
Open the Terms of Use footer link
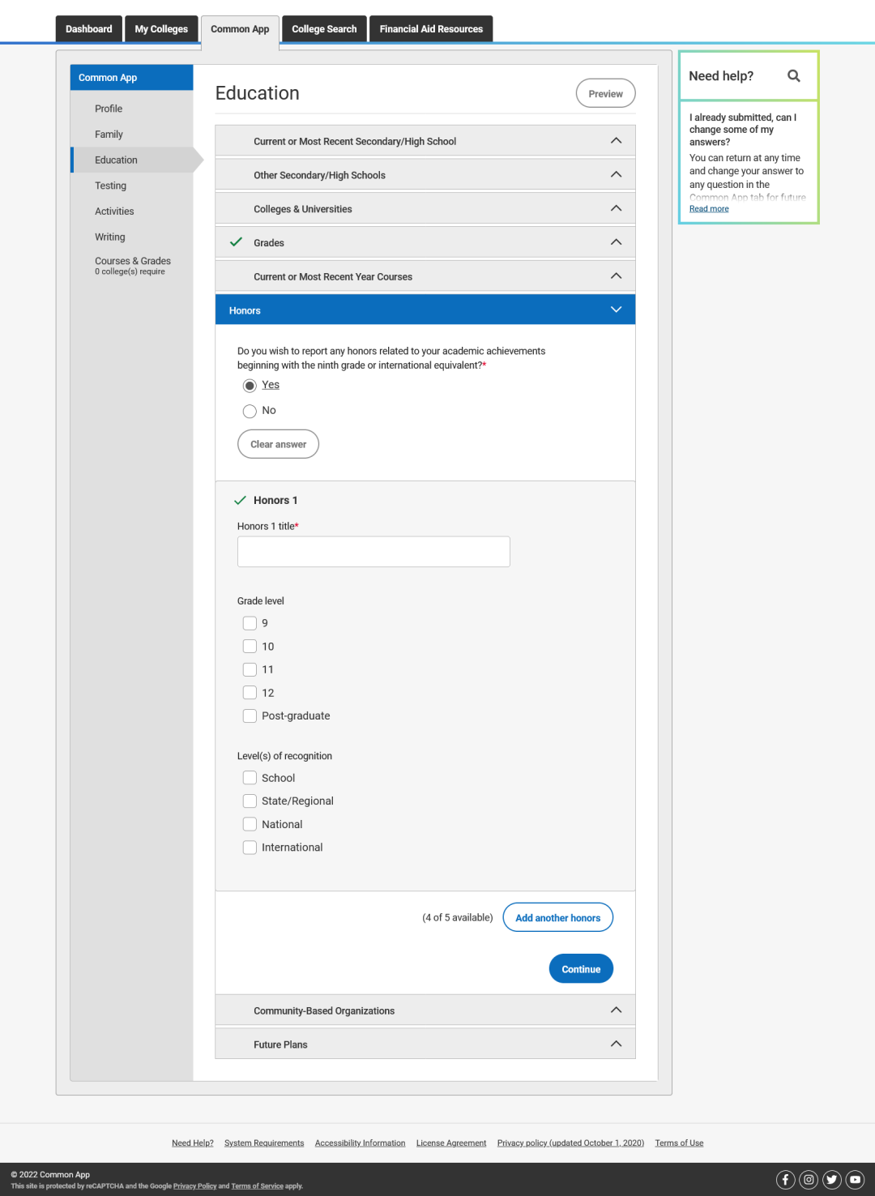coord(680,1143)
